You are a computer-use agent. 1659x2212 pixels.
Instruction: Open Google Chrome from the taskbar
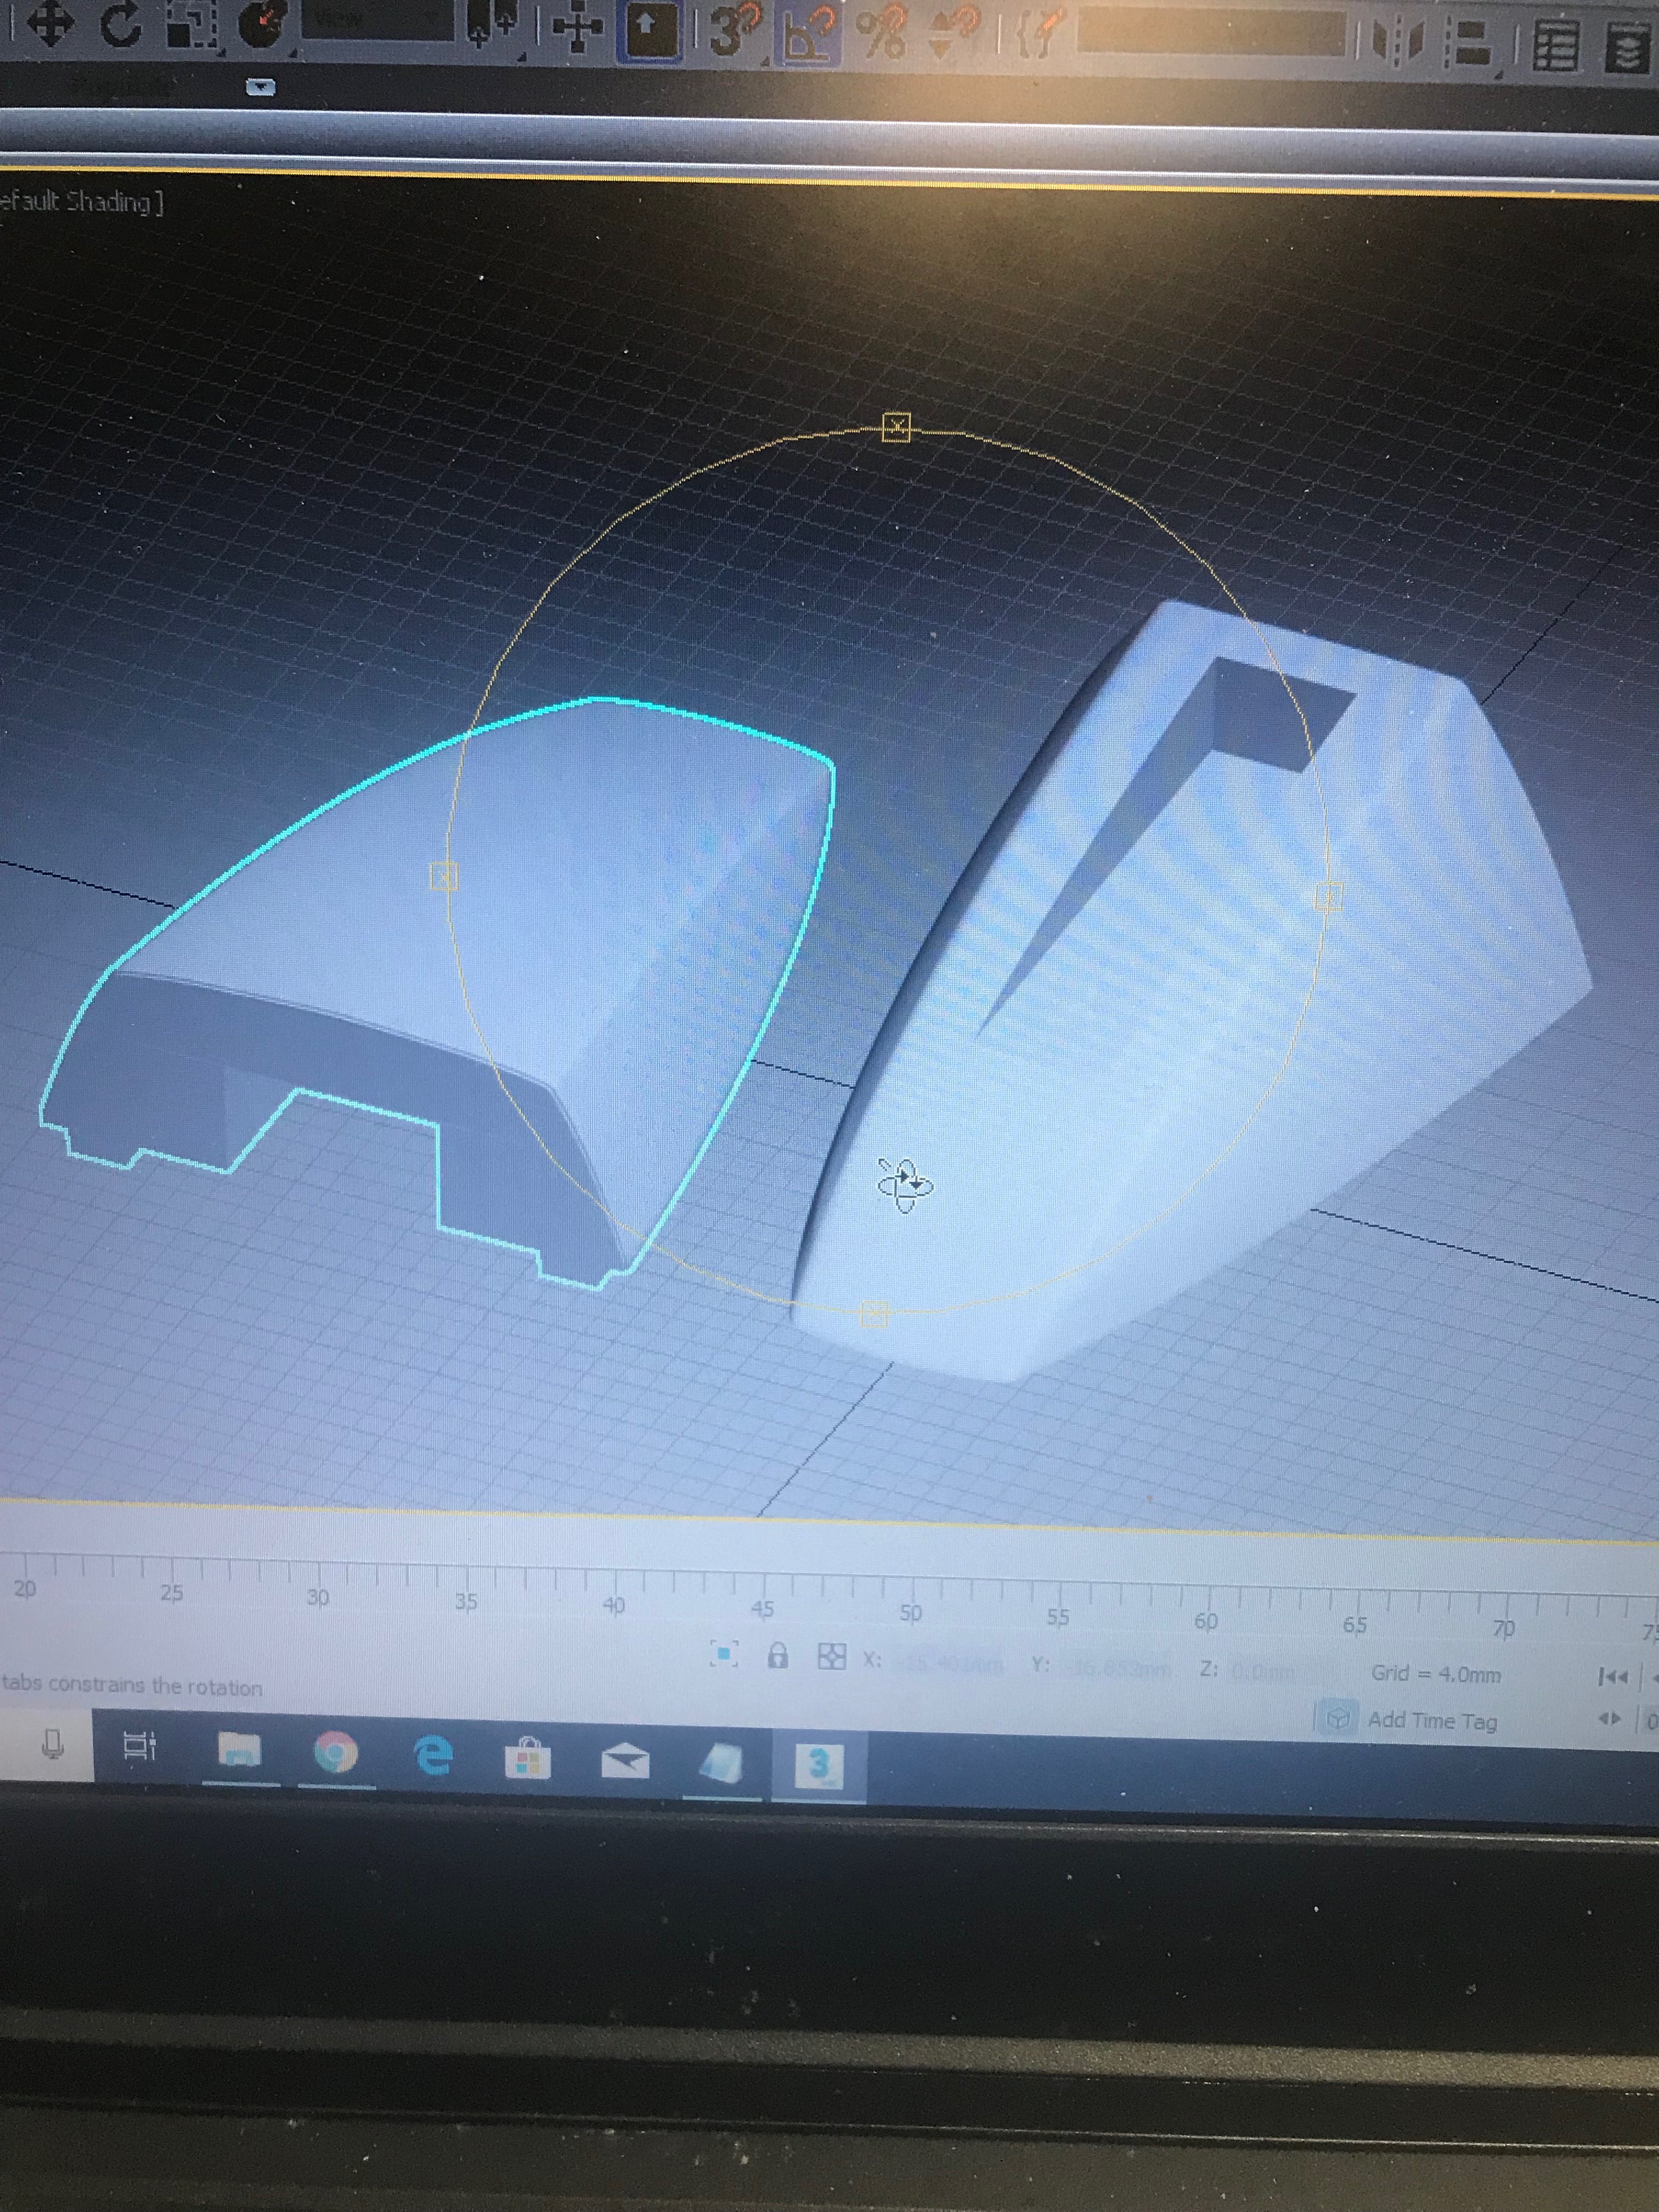pos(337,1753)
